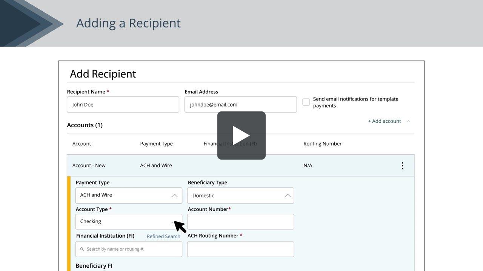
Task: Click the ACH Routing Number input field
Action: click(x=241, y=249)
